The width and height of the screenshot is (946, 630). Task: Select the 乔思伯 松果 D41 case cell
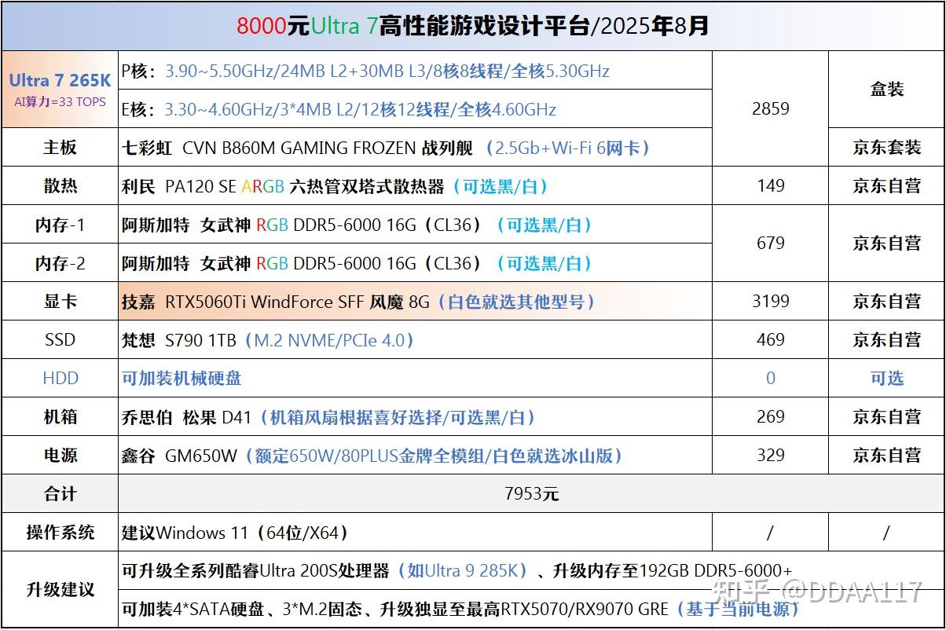(415, 416)
